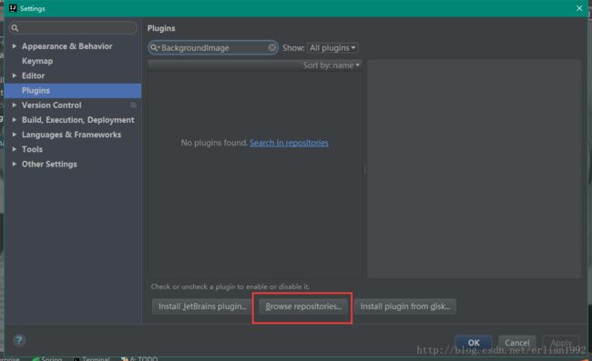Open the Spring tool window tab

[x=47, y=359]
